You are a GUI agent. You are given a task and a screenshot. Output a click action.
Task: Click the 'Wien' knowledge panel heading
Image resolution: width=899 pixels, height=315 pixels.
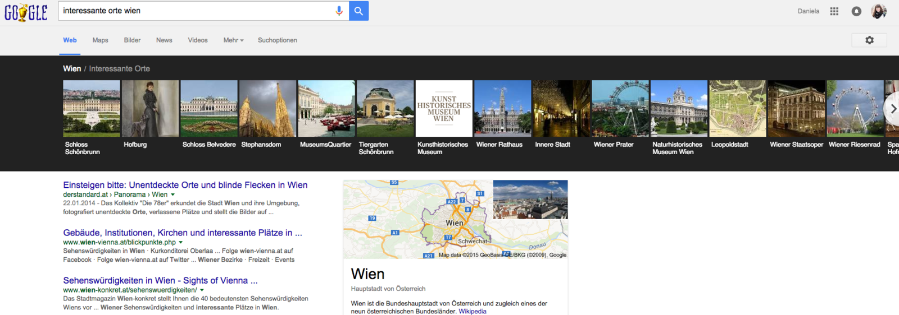(x=368, y=274)
